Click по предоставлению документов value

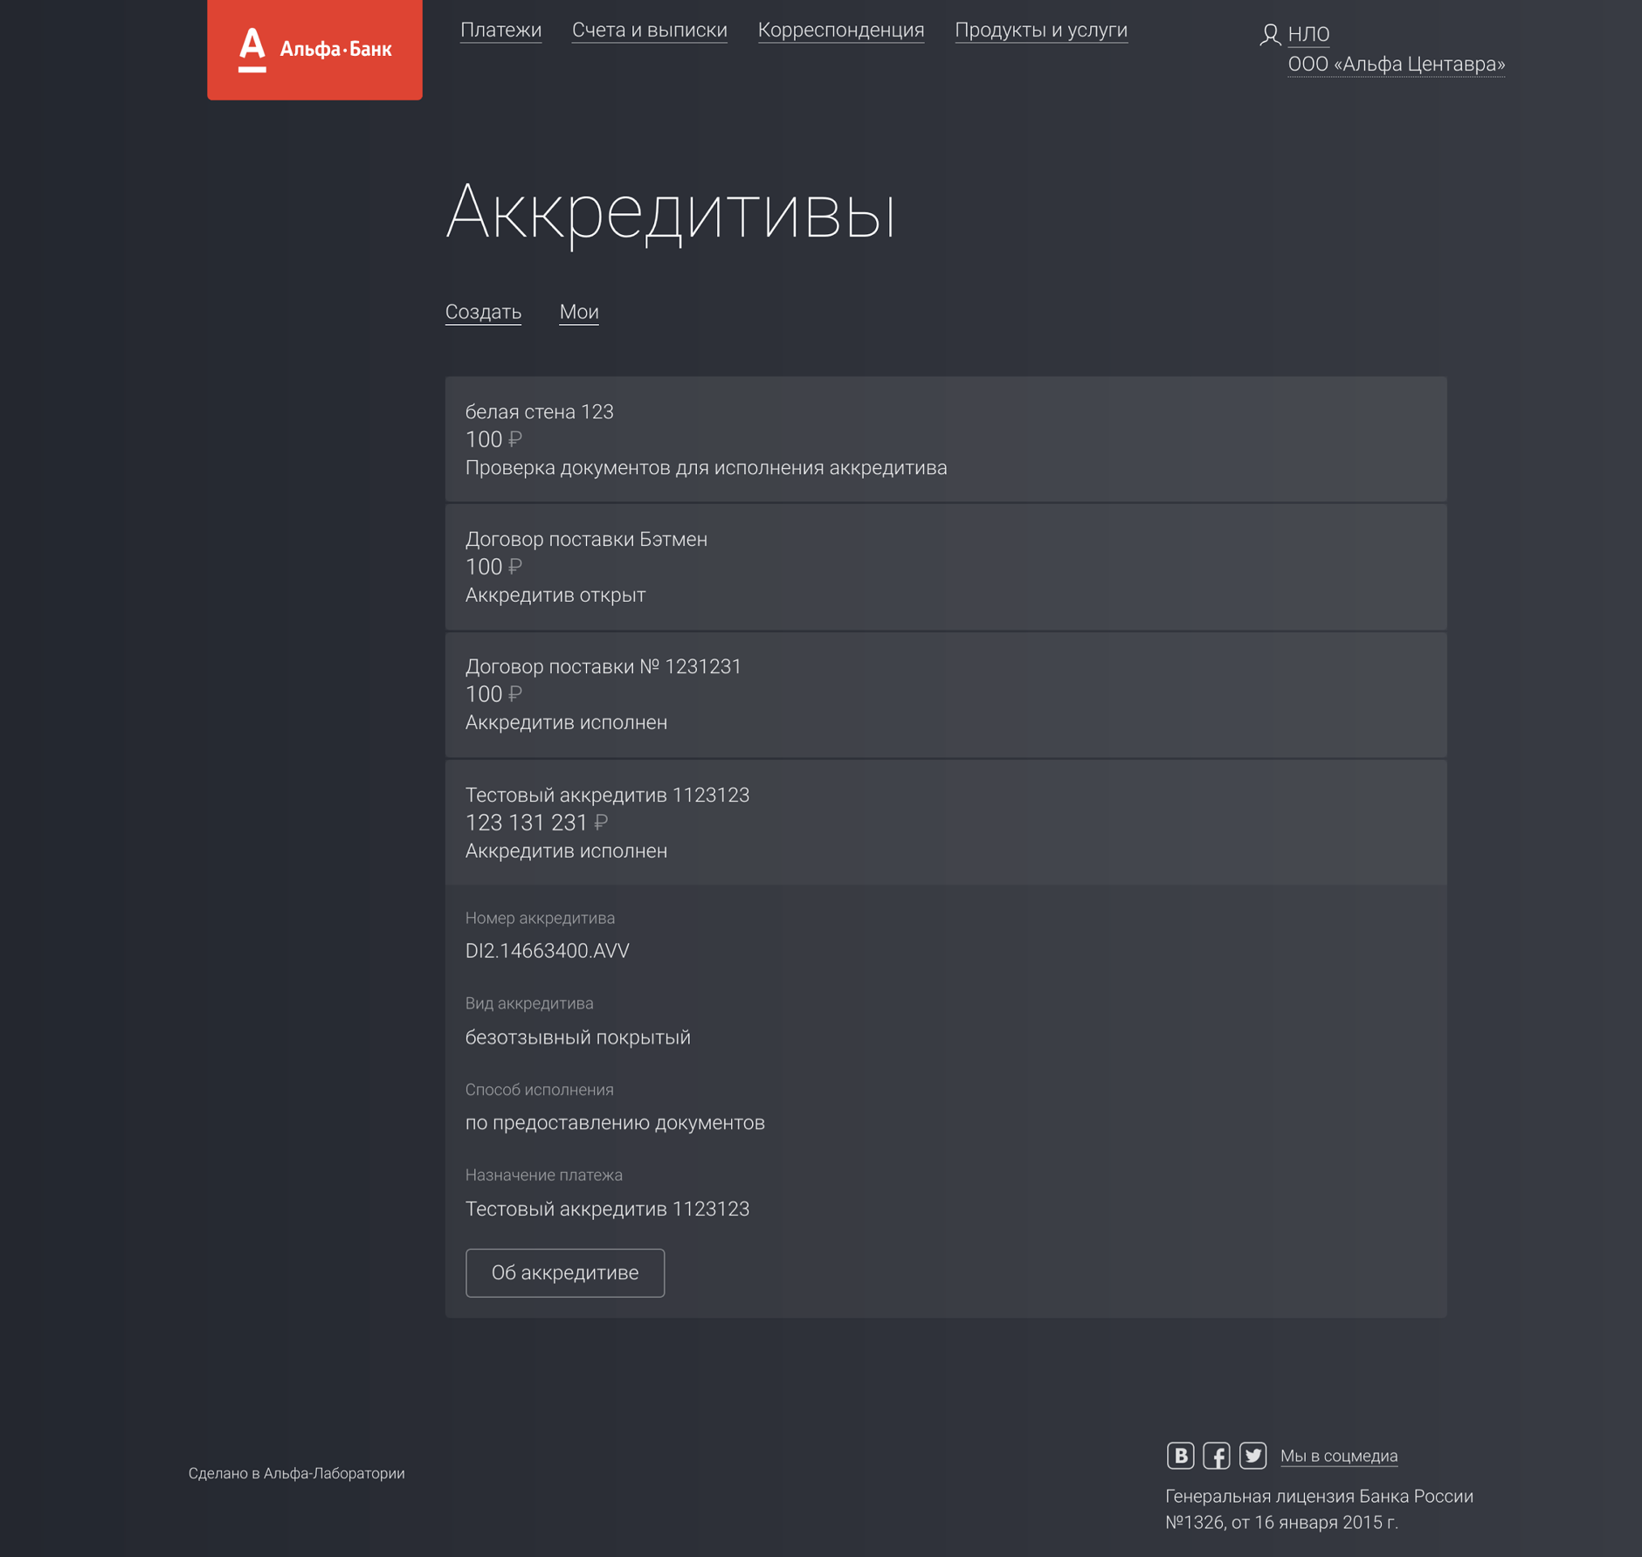pos(615,1123)
